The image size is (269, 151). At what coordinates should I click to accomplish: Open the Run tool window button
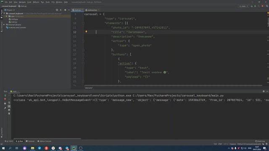(x=20, y=141)
